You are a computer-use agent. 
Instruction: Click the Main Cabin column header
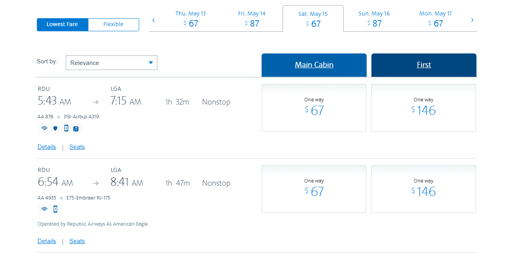(314, 65)
